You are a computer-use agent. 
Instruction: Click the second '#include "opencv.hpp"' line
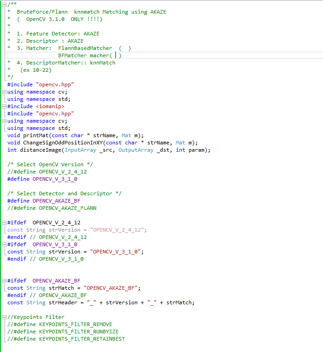point(40,114)
